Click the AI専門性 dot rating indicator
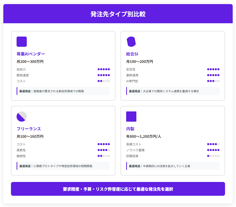236x207 pixels. coord(213,81)
